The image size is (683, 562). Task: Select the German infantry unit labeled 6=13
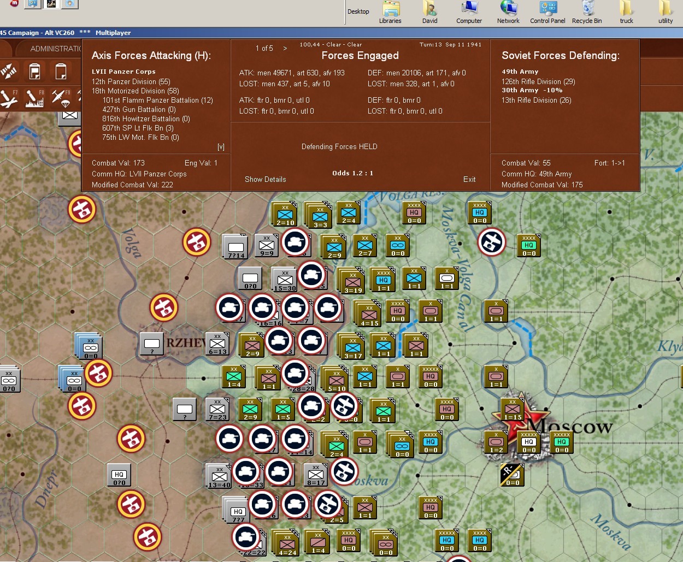coord(217,344)
